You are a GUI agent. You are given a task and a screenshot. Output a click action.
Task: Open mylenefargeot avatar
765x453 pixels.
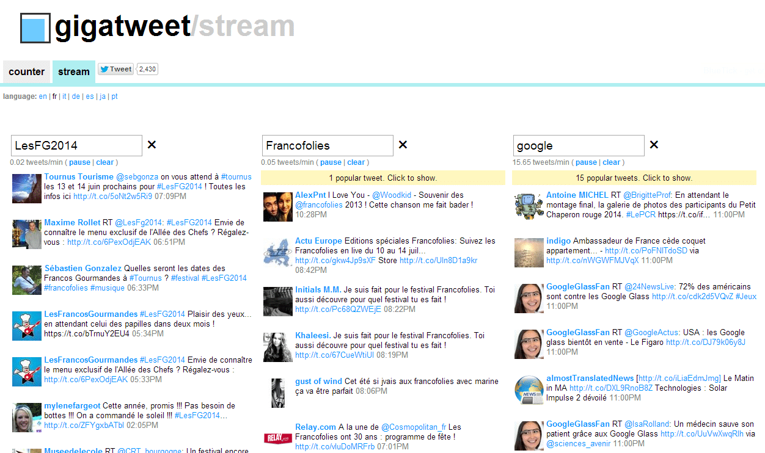(x=27, y=418)
